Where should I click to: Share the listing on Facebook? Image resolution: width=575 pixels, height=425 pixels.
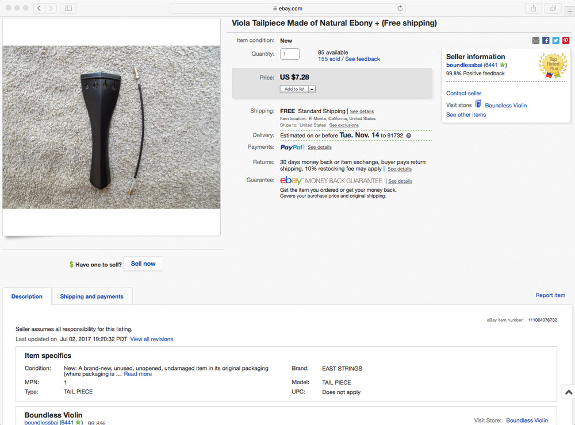click(x=545, y=40)
